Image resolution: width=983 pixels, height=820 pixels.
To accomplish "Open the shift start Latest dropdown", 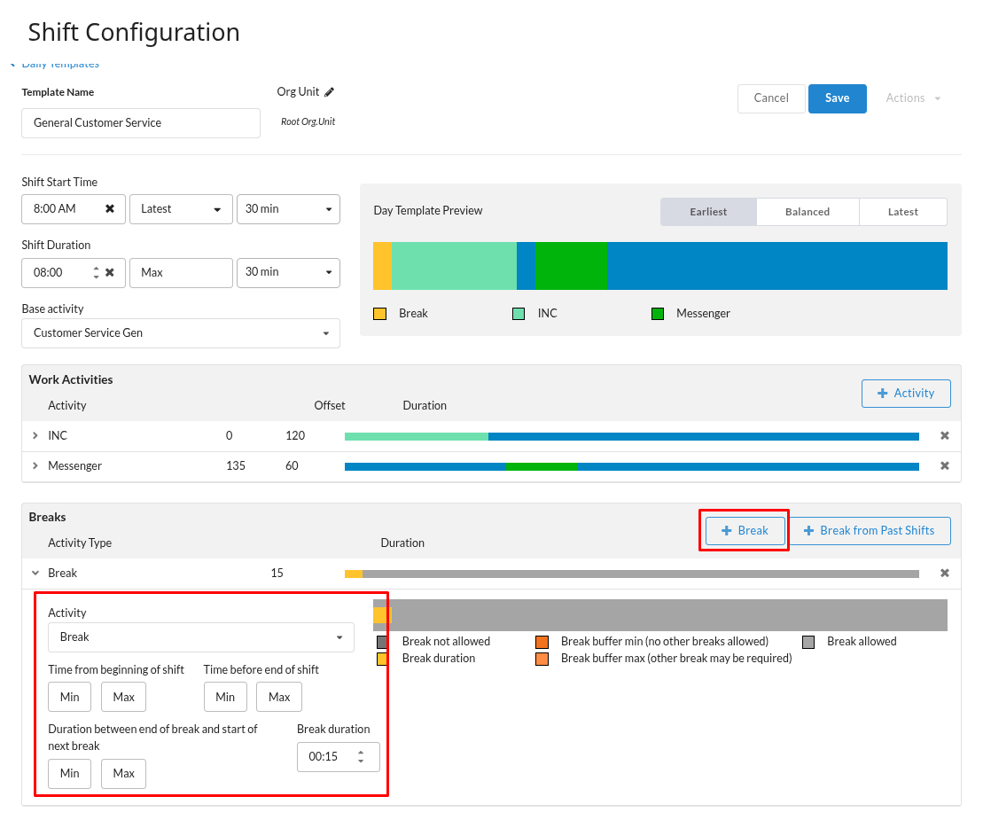I will 181,209.
